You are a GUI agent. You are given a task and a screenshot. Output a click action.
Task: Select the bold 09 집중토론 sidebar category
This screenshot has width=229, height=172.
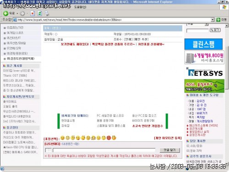point(21,59)
